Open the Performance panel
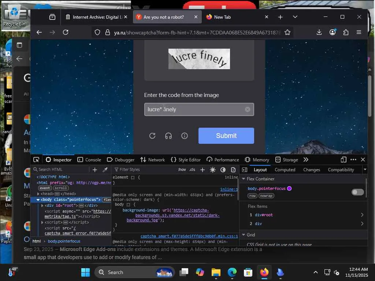375x281 pixels. [223, 160]
